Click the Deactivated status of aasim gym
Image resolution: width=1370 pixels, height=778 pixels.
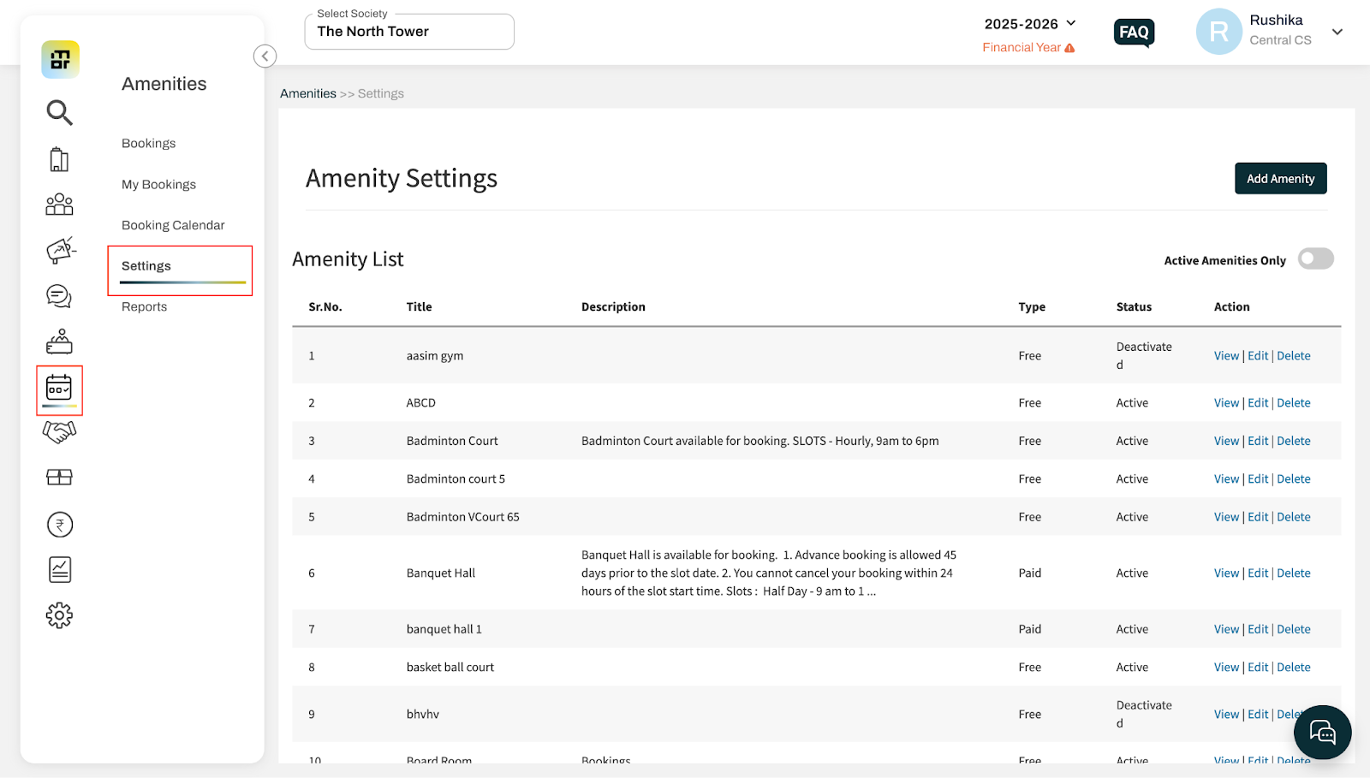coord(1144,356)
